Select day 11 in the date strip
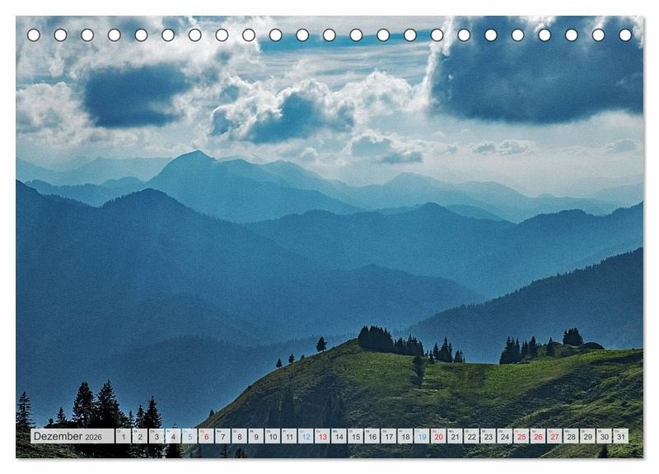Viewport: 659px width, 474px height. [289, 436]
